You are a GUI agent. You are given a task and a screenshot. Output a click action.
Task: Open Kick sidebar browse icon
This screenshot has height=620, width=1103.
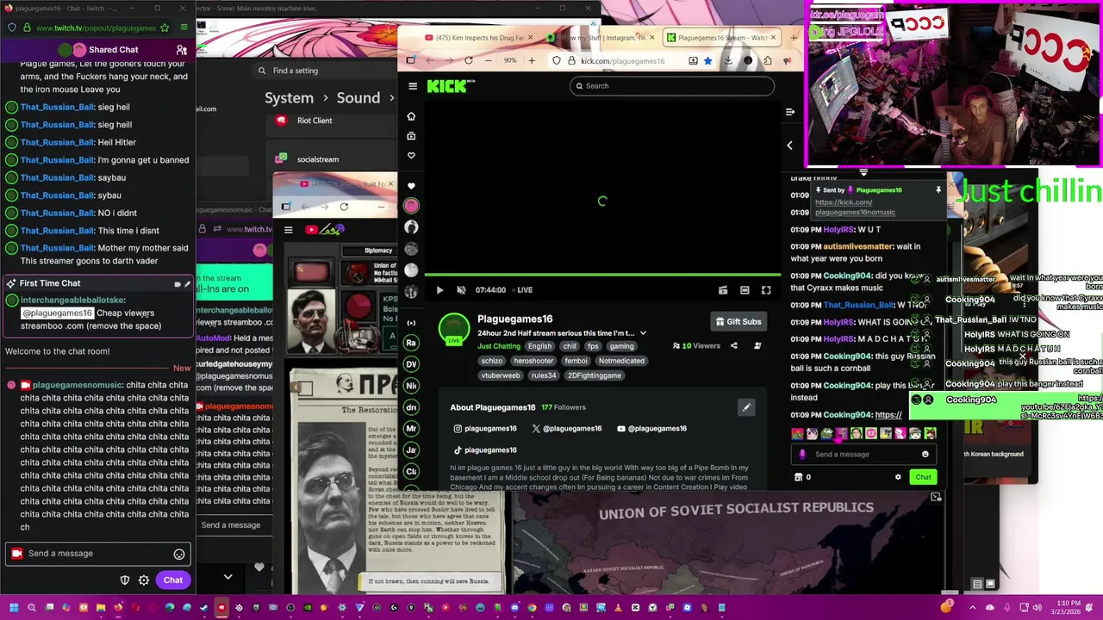(x=411, y=136)
